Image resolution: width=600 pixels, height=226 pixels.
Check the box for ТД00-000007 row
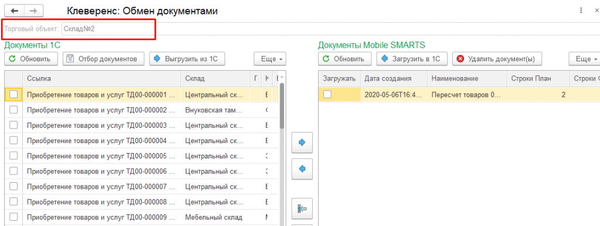coord(13,186)
